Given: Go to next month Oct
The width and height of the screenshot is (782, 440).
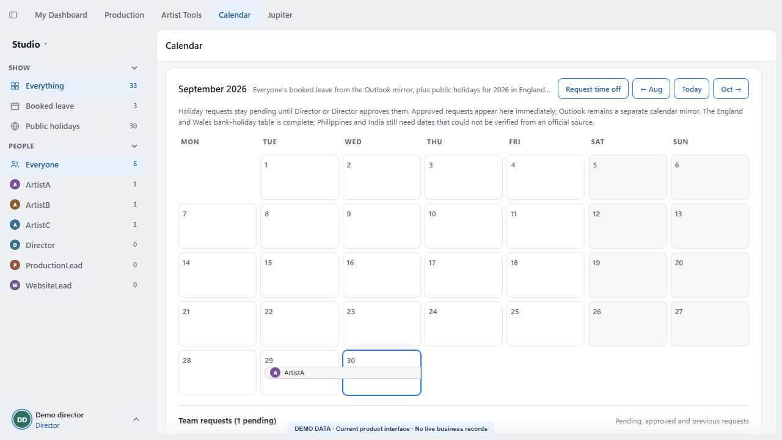Looking at the screenshot, I should pyautogui.click(x=731, y=89).
